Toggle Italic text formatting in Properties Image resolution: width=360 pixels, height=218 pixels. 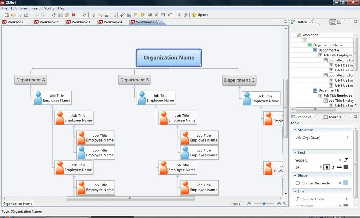click(333, 167)
